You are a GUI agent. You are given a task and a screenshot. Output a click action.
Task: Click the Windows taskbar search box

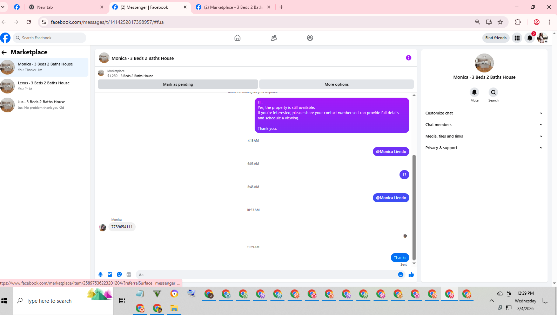coord(63,301)
